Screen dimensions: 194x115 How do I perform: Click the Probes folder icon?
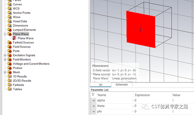10,68
